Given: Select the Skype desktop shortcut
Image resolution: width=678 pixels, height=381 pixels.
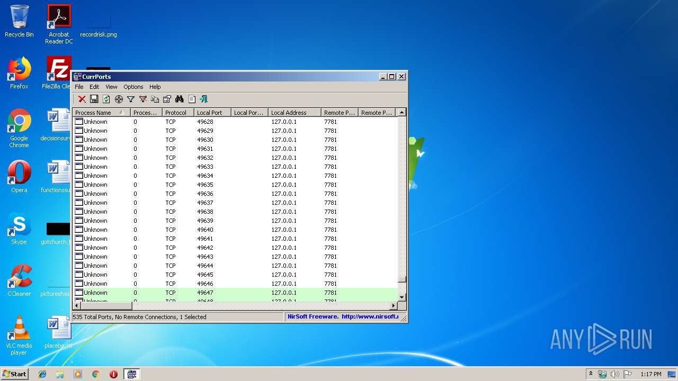Looking at the screenshot, I should [19, 229].
